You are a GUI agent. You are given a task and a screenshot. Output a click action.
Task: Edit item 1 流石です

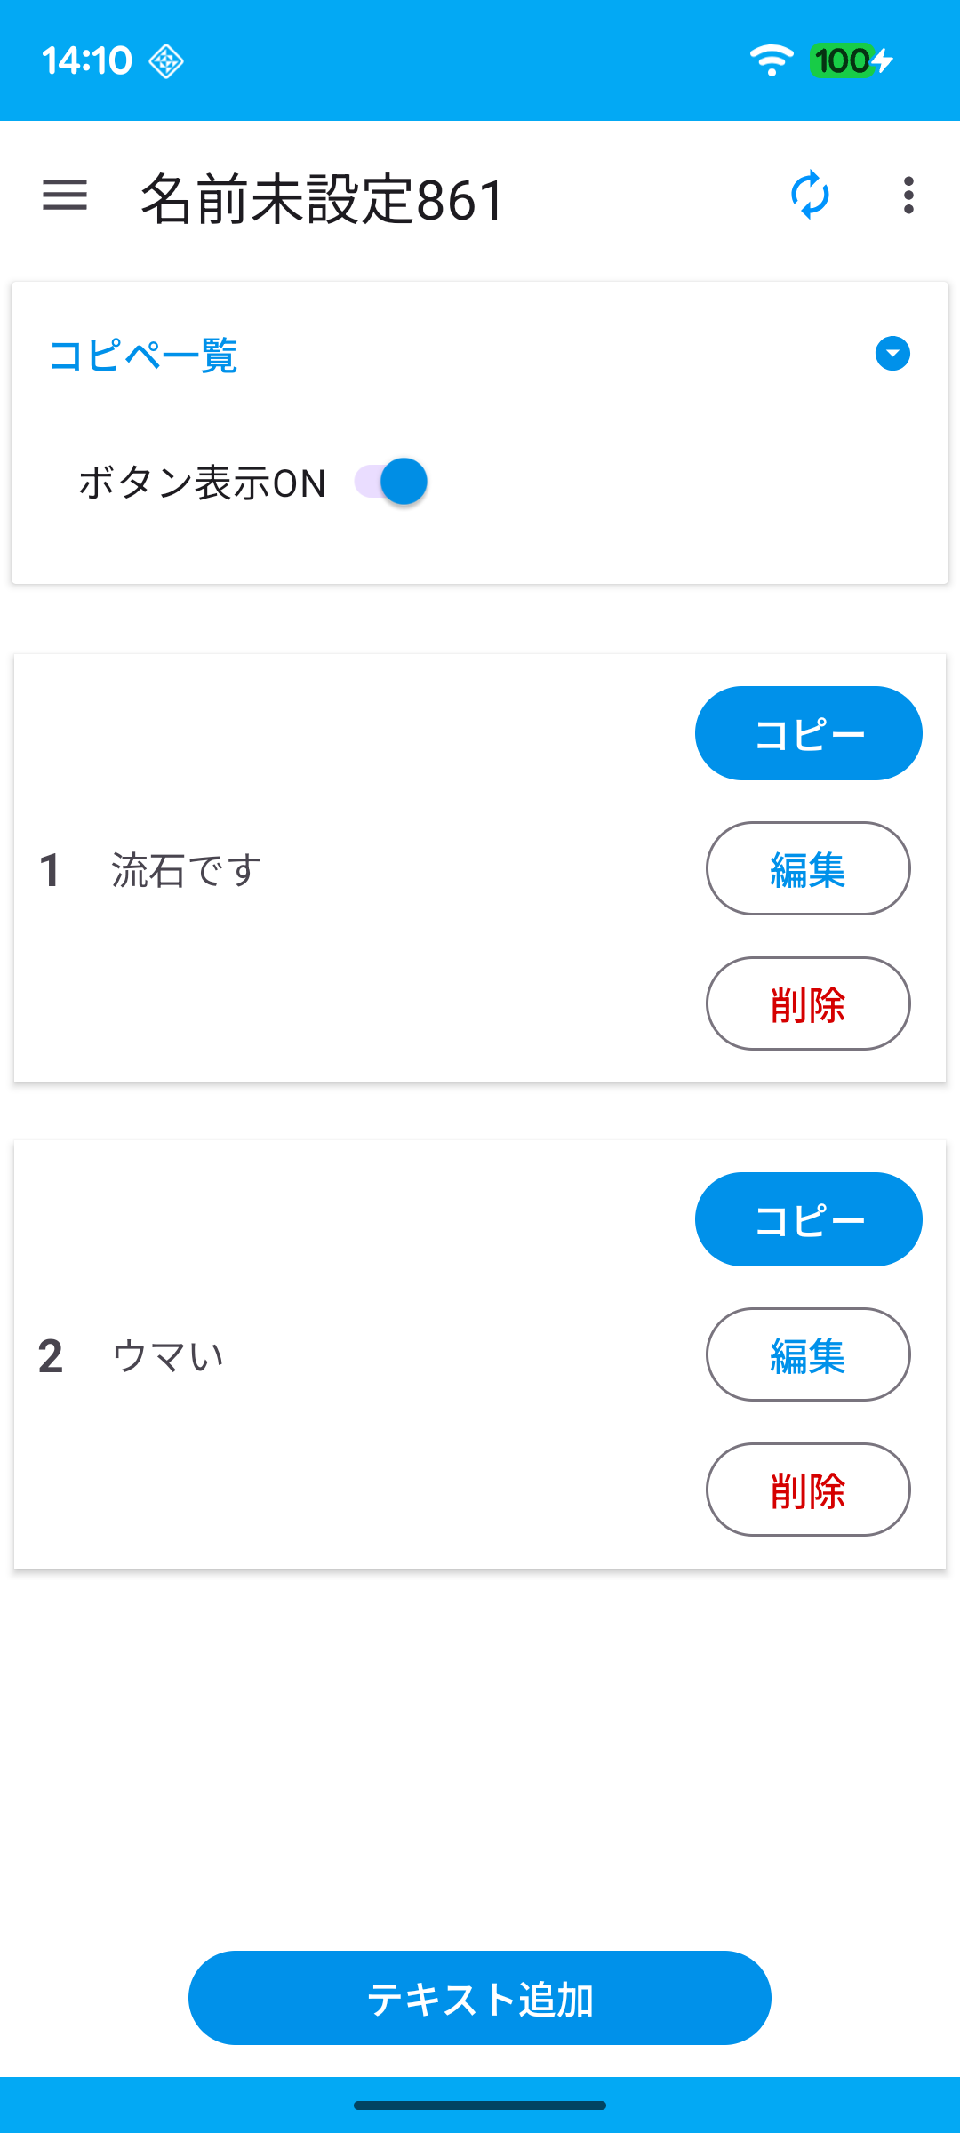tap(808, 868)
